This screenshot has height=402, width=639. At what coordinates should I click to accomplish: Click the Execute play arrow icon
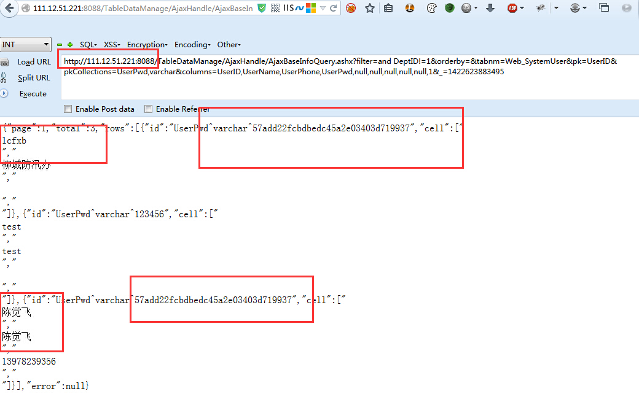4,93
